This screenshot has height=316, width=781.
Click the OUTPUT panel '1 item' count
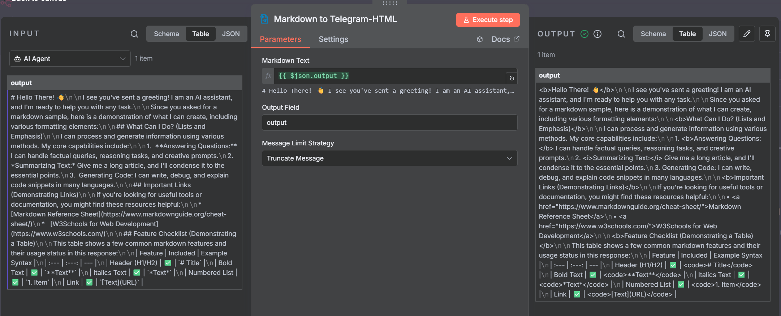coord(546,55)
